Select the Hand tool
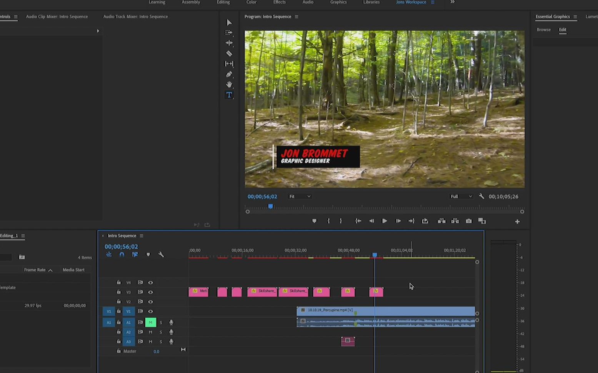The image size is (598, 373). (x=229, y=84)
